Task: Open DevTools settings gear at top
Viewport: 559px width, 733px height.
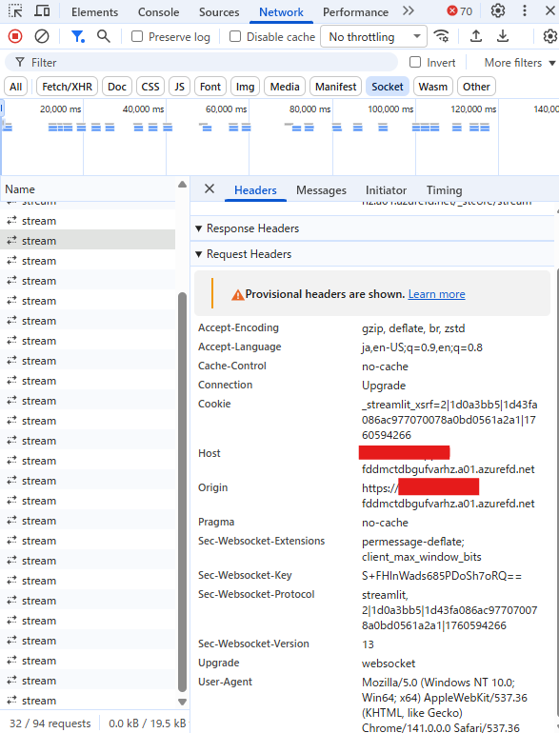Action: (x=498, y=10)
